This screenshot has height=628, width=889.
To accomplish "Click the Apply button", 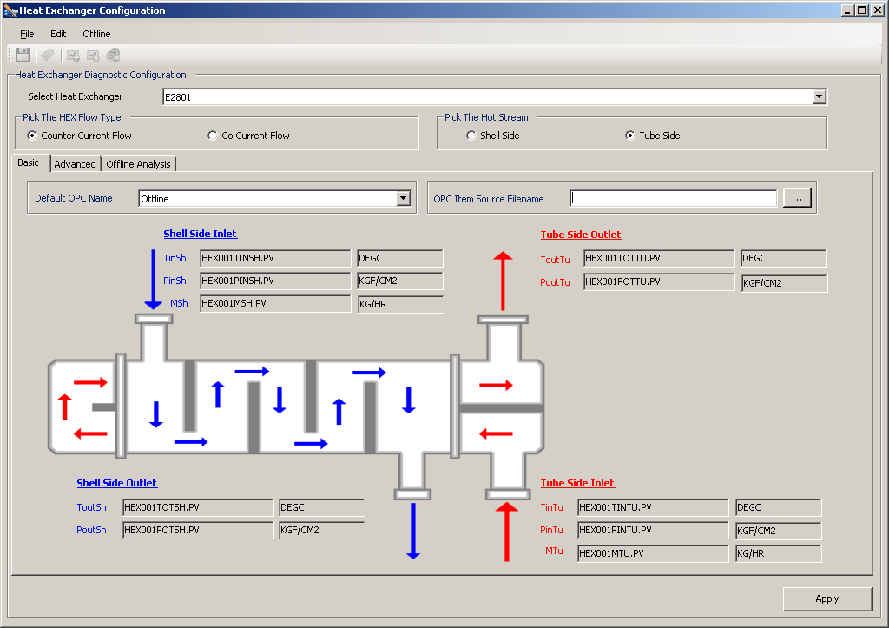I will click(826, 598).
